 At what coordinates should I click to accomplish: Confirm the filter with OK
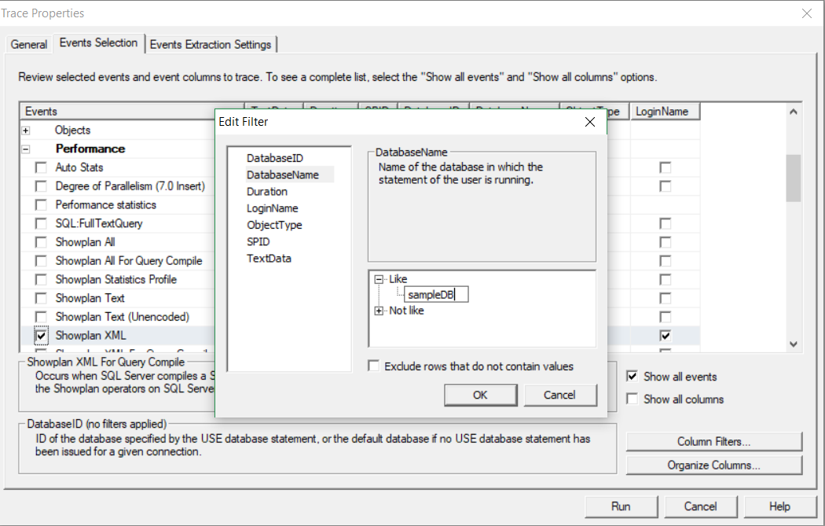pyautogui.click(x=480, y=395)
